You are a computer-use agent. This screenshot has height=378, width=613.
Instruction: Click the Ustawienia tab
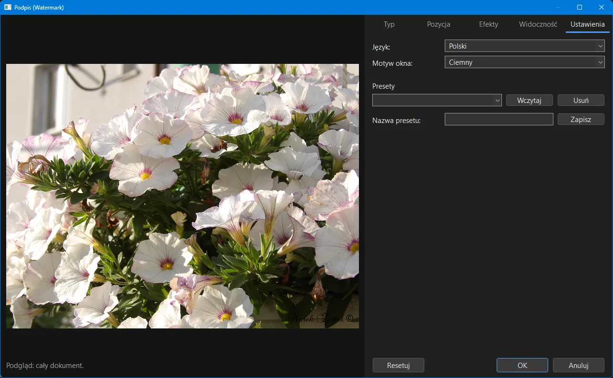point(588,24)
